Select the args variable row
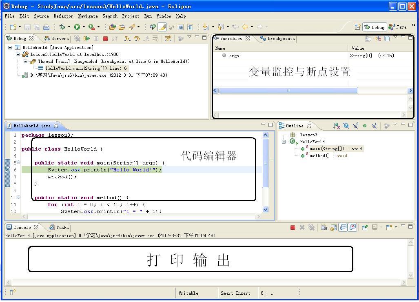This screenshot has height=302, width=419. click(313, 56)
